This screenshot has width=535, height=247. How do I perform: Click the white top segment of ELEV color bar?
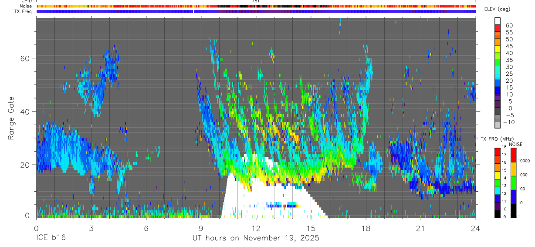coord(498,21)
